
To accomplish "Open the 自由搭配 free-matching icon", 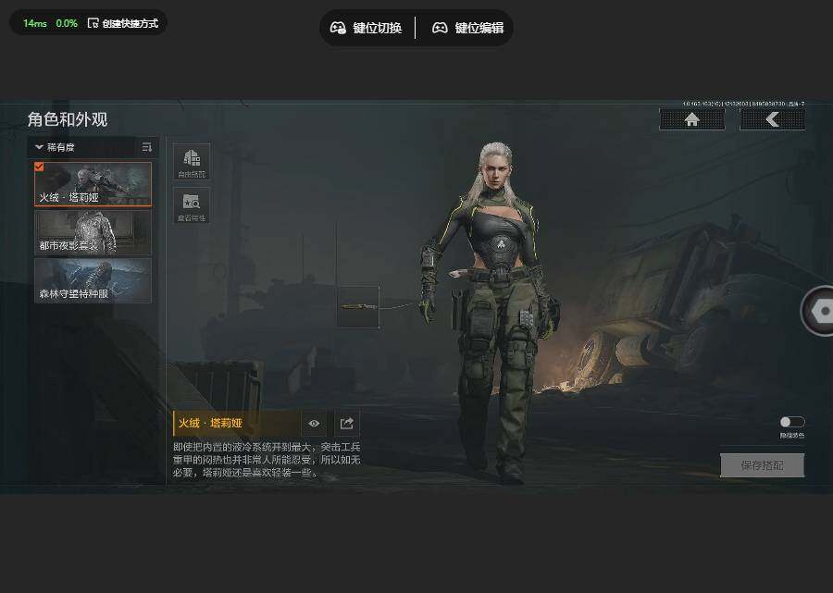I will tap(192, 161).
